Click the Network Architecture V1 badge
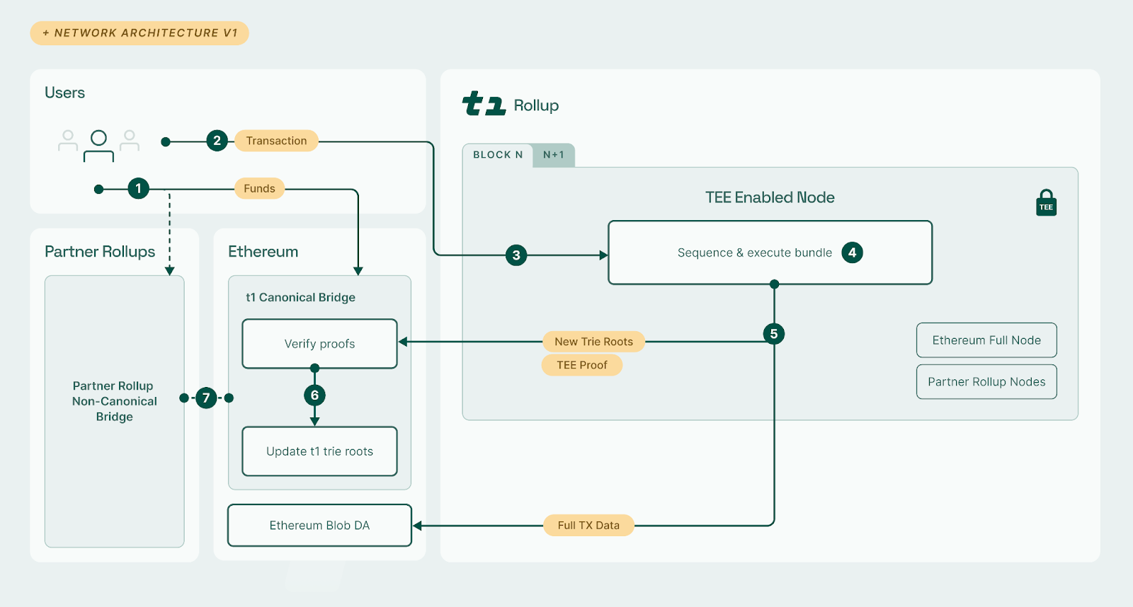This screenshot has height=607, width=1133. (140, 33)
